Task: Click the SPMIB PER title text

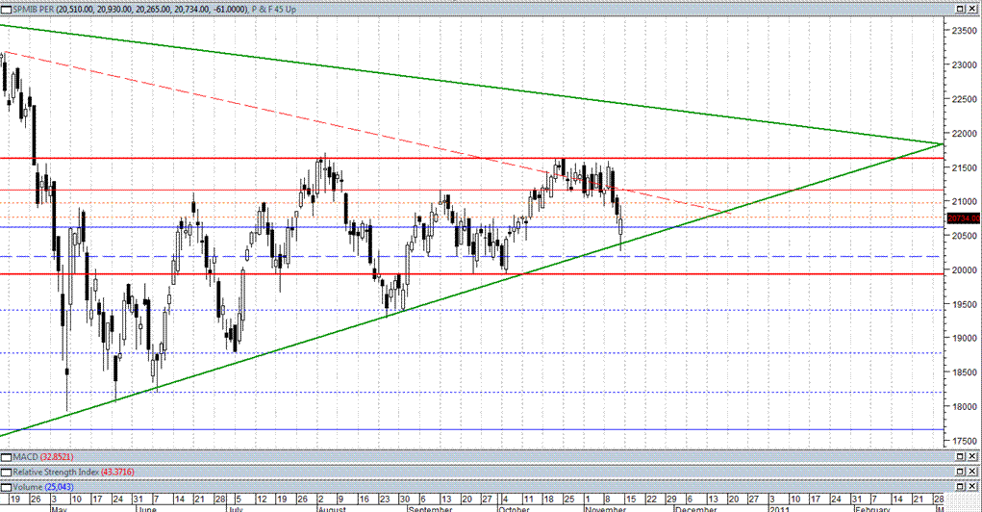Action: (x=30, y=7)
